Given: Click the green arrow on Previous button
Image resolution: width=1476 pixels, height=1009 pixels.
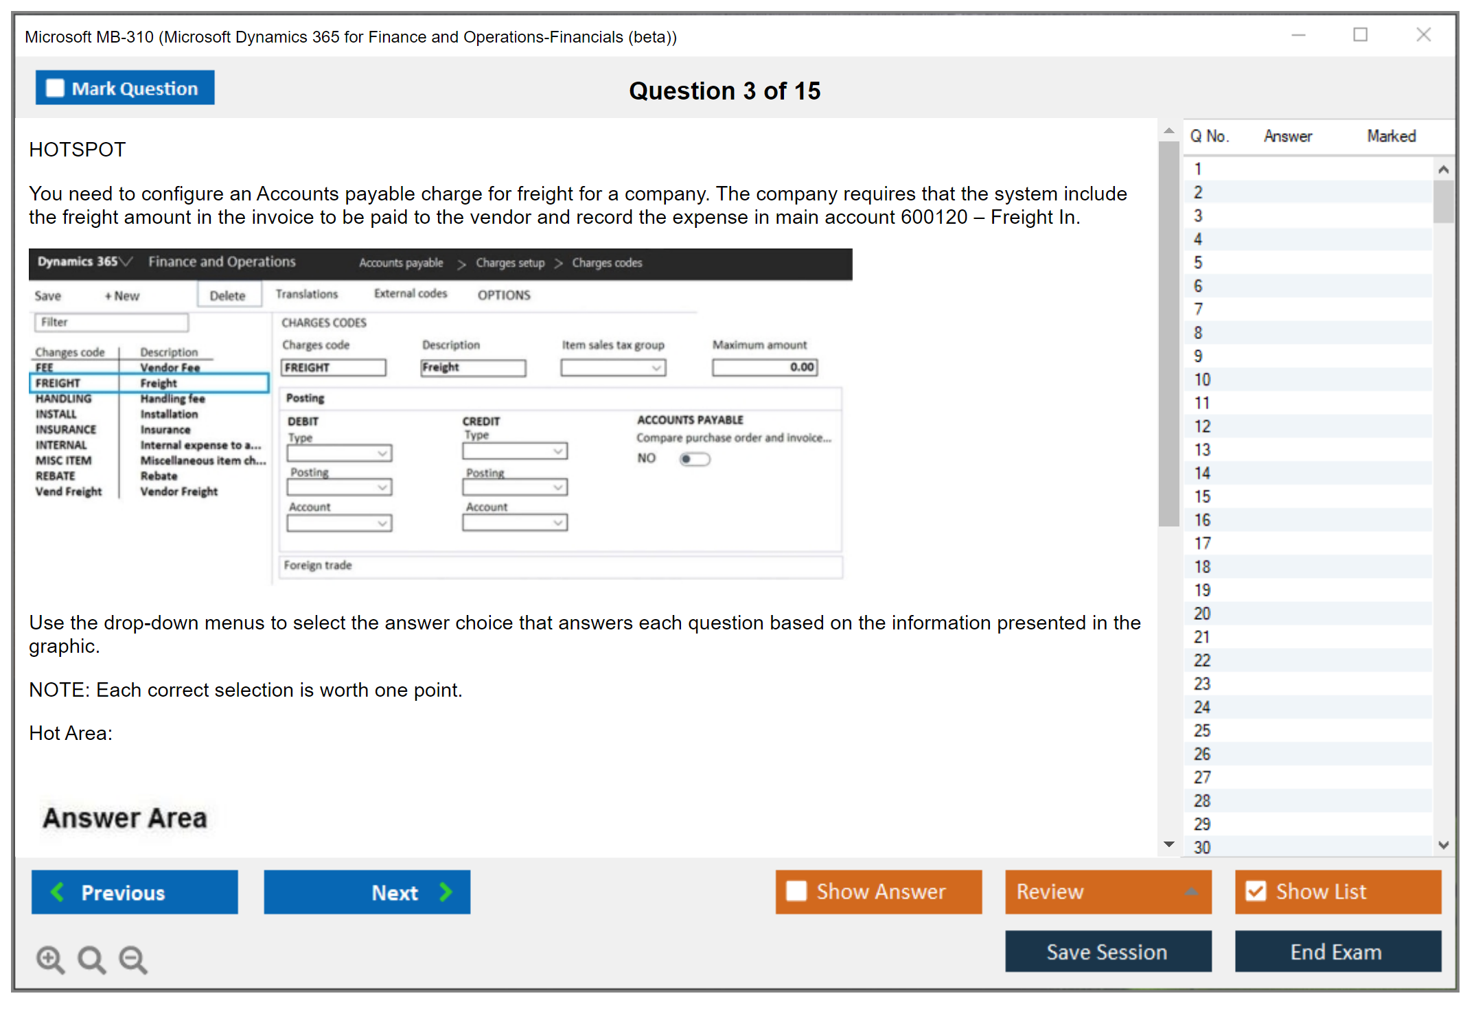Looking at the screenshot, I should click(x=58, y=892).
